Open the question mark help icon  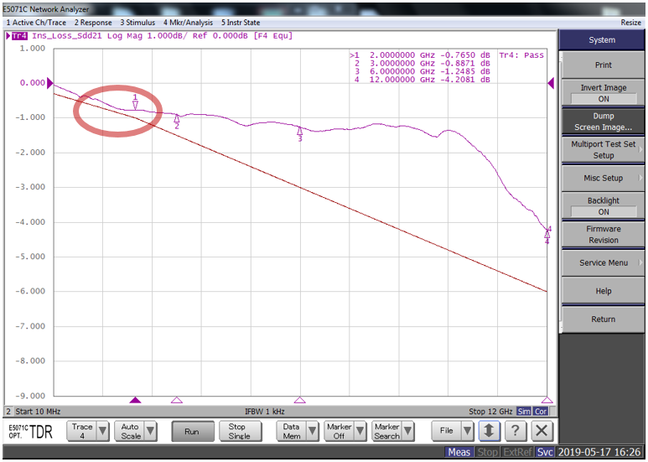516,431
